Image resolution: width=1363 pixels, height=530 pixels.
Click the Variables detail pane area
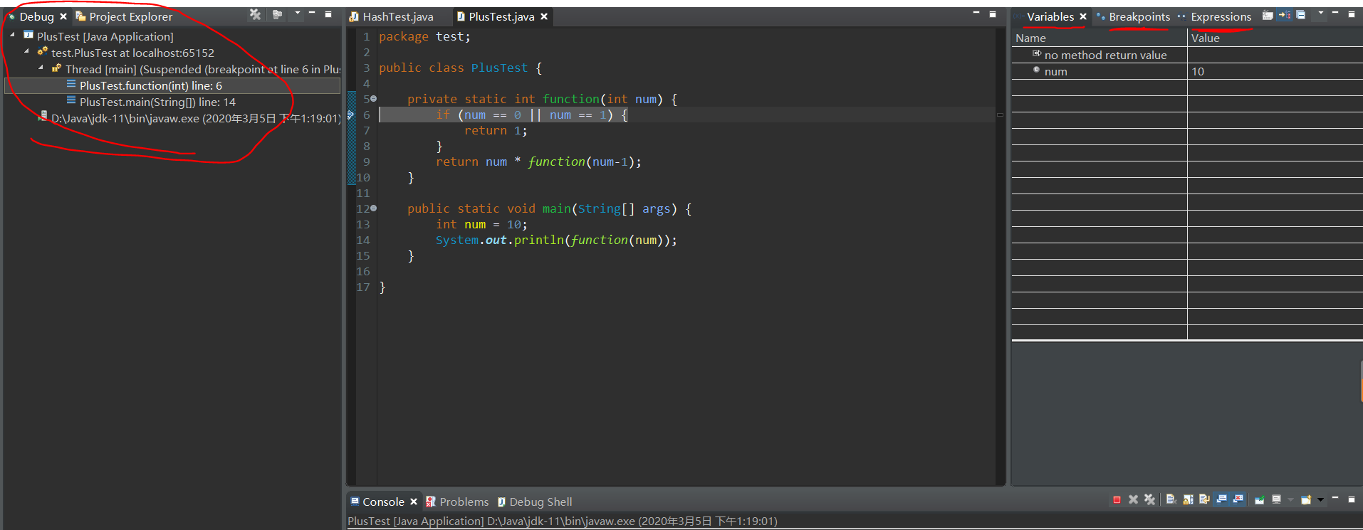1186,414
